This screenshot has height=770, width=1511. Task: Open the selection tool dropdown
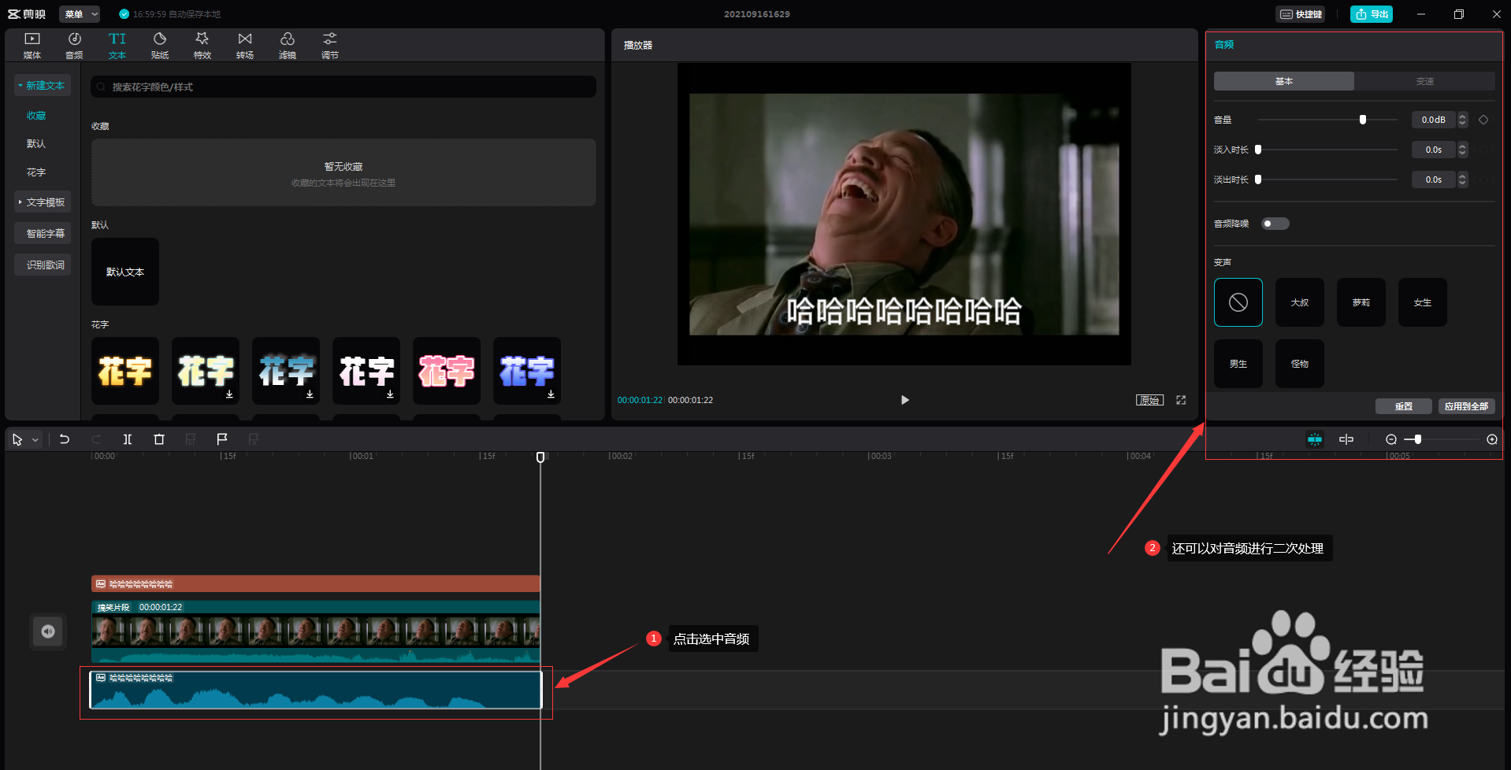[x=35, y=440]
